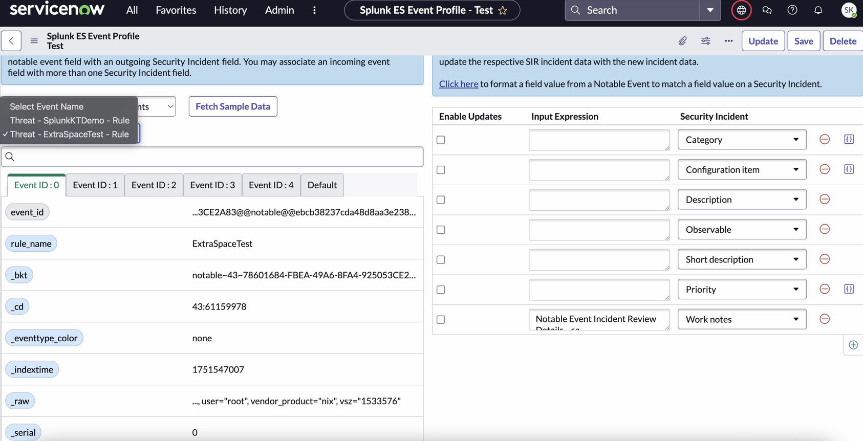Image resolution: width=863 pixels, height=441 pixels.
Task: Enable updates for Description row
Action: (x=441, y=200)
